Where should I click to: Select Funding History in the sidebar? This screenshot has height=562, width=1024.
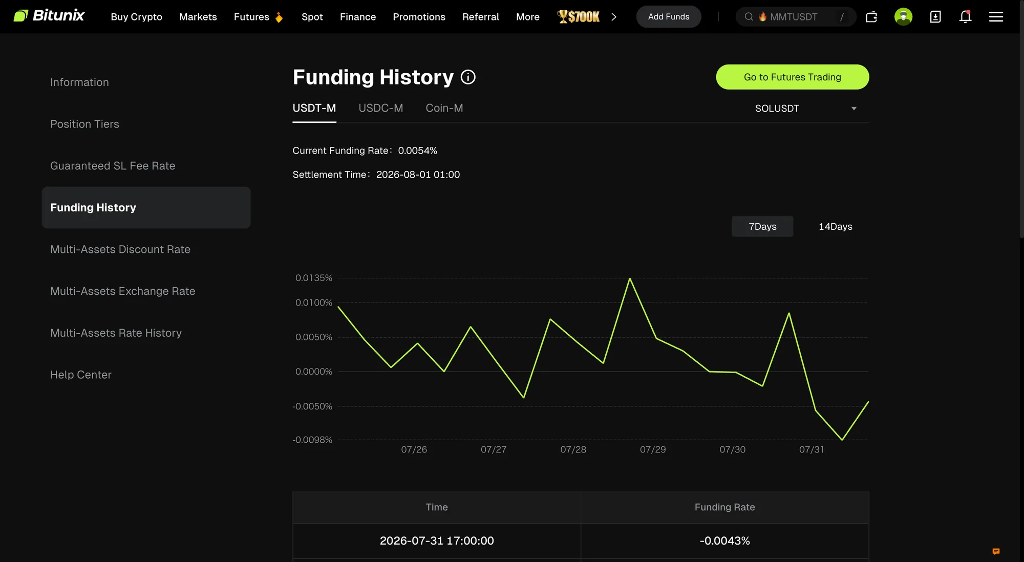pos(146,207)
